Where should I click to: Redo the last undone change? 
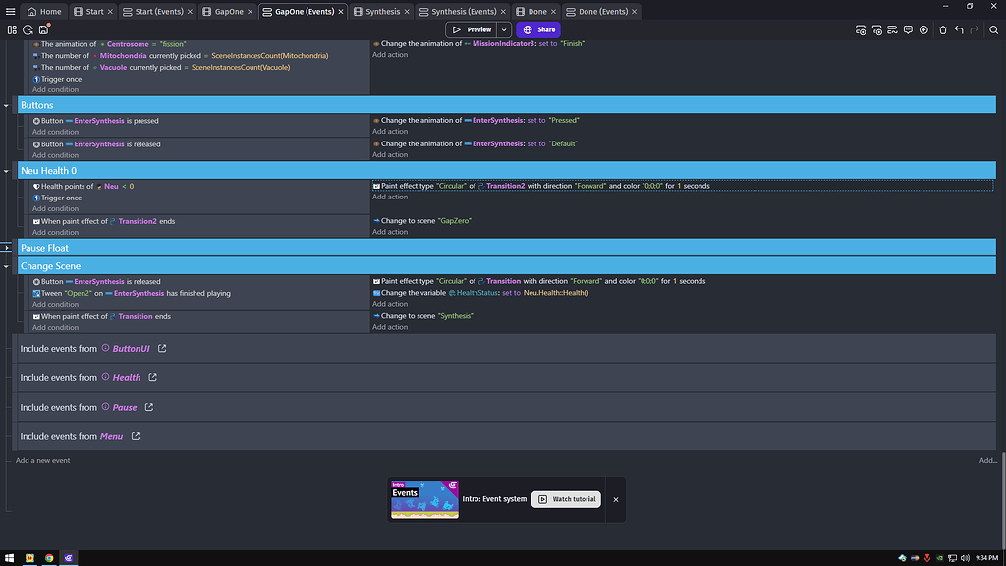pos(972,29)
